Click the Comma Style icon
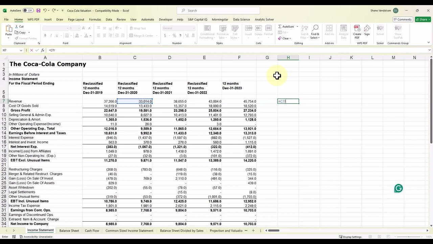 (x=180, y=36)
